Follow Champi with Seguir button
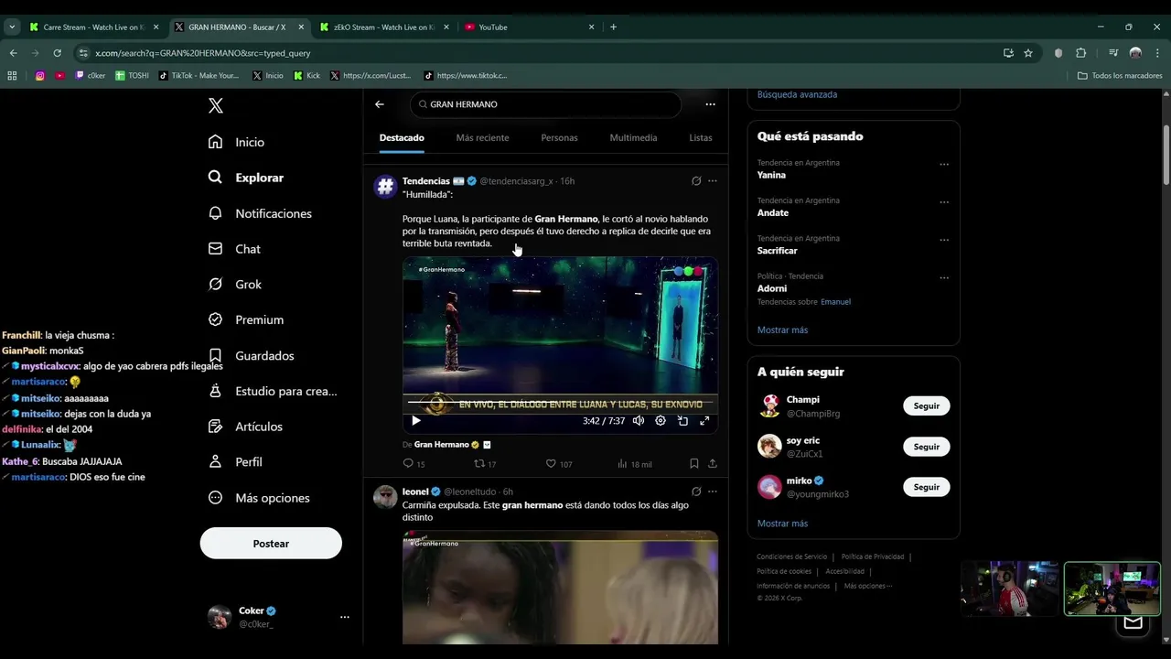 (927, 405)
